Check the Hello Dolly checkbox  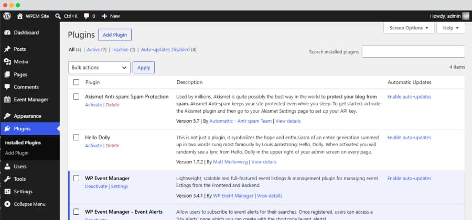(x=76, y=137)
